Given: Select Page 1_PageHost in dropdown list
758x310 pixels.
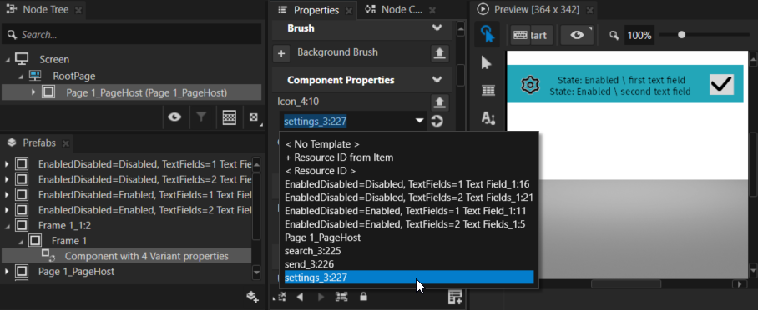Looking at the screenshot, I should click(x=322, y=237).
